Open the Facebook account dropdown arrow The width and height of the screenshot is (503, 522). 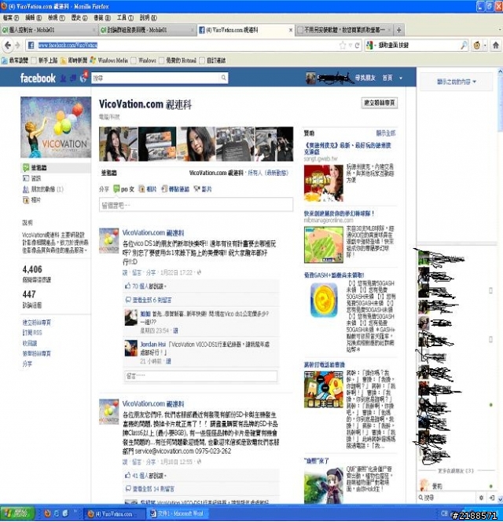tap(401, 78)
